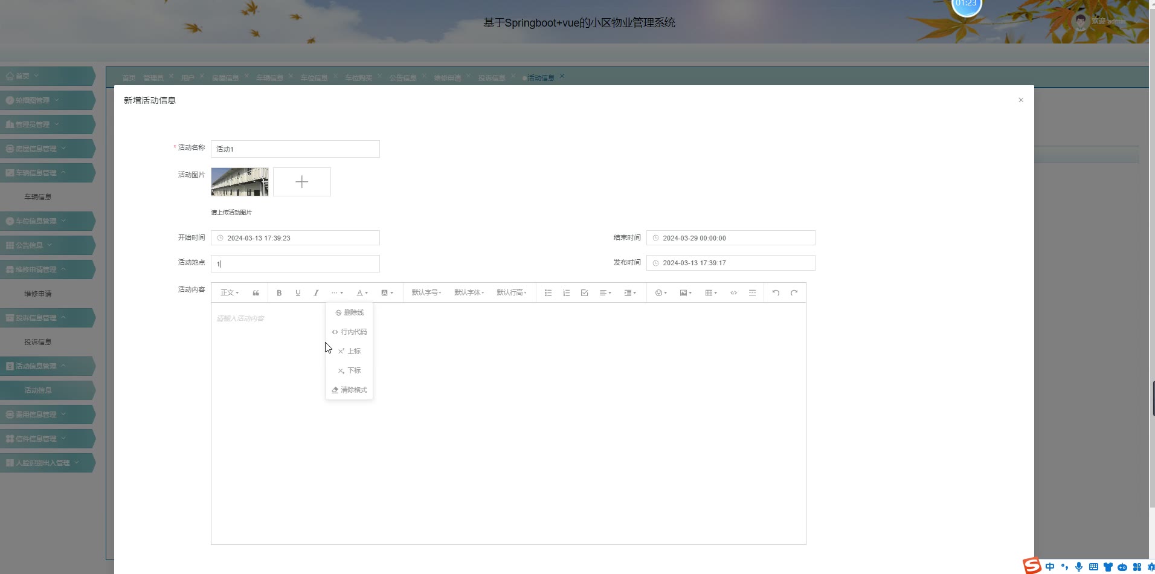
Task: Insert a to-do checkbox list
Action: point(584,293)
